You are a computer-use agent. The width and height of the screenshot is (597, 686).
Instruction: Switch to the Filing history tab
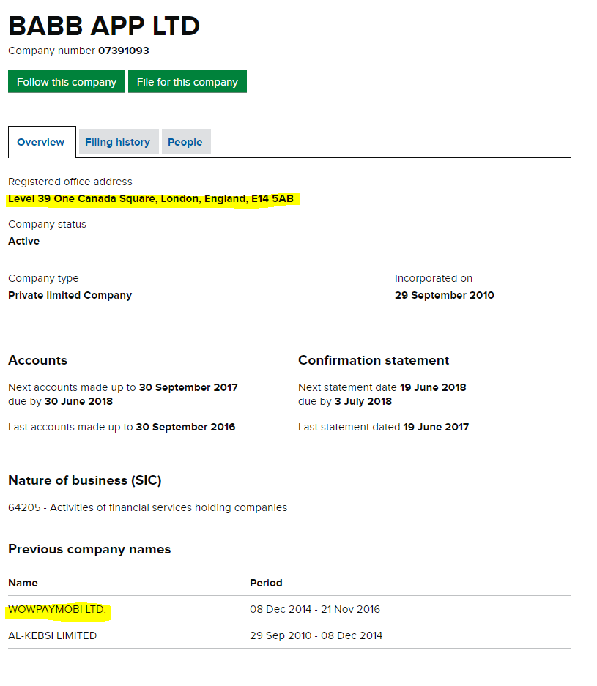pos(119,142)
